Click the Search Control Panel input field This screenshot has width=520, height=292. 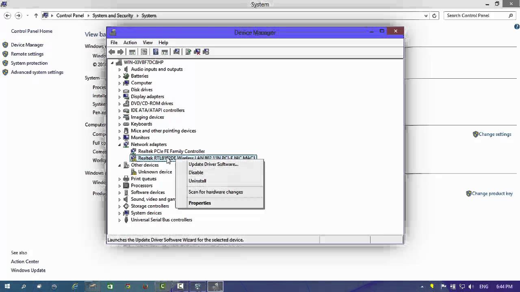[x=477, y=15]
